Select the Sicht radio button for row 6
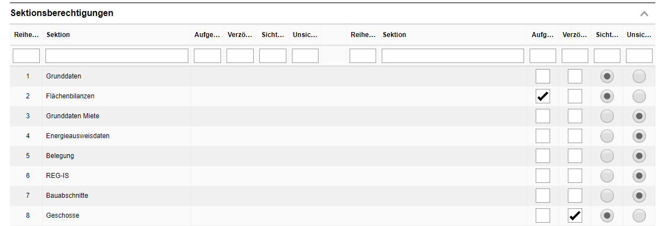The height and width of the screenshot is (226, 657). pyautogui.click(x=607, y=176)
